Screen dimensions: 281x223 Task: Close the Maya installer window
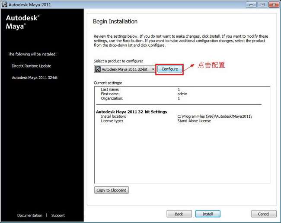point(274,5)
